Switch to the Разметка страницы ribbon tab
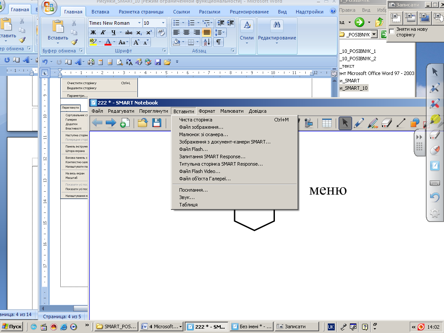The width and height of the screenshot is (444, 333). point(141,12)
